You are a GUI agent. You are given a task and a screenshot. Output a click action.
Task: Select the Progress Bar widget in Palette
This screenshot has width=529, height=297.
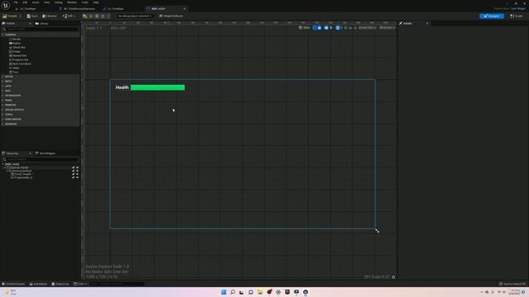pyautogui.click(x=19, y=59)
